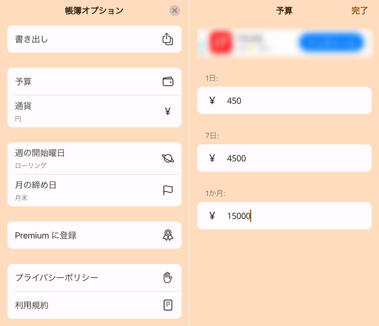Tap 完了 to finish budget
Screen dimensions: 379x326
click(x=359, y=11)
